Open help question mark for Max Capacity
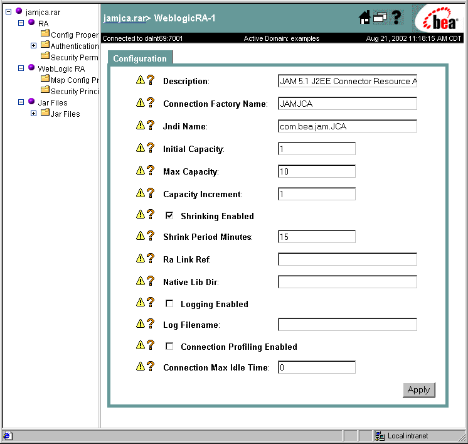 coord(151,171)
